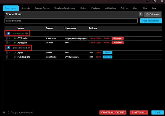Open the Notifications tab
The height and width of the screenshot is (116, 165).
[x=110, y=8]
